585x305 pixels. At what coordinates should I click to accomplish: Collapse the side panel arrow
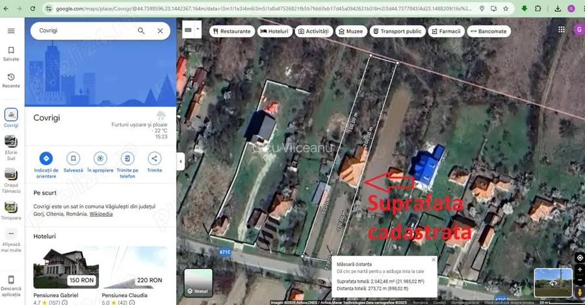coord(181,161)
